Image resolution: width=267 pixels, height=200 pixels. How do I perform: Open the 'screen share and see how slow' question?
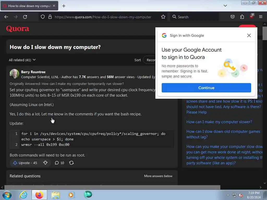224,107
